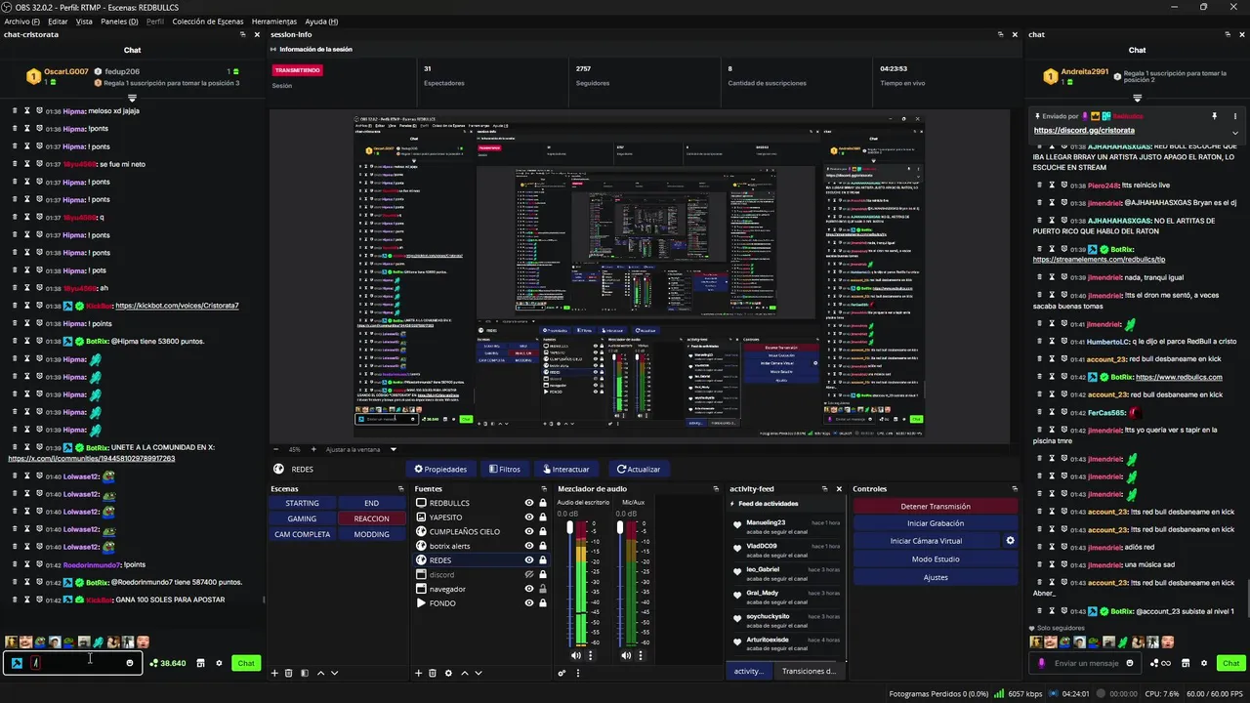The height and width of the screenshot is (703, 1250).
Task: Move source up in the Fuentes list
Action: pos(465,673)
